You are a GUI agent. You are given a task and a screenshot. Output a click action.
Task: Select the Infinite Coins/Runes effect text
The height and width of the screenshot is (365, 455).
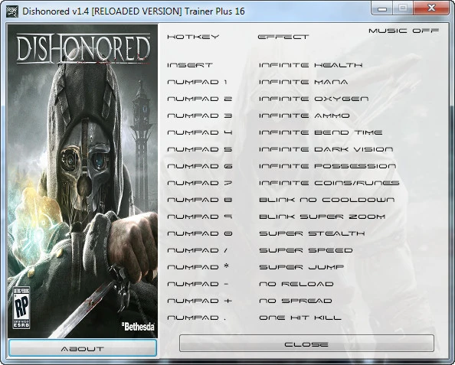(x=329, y=183)
